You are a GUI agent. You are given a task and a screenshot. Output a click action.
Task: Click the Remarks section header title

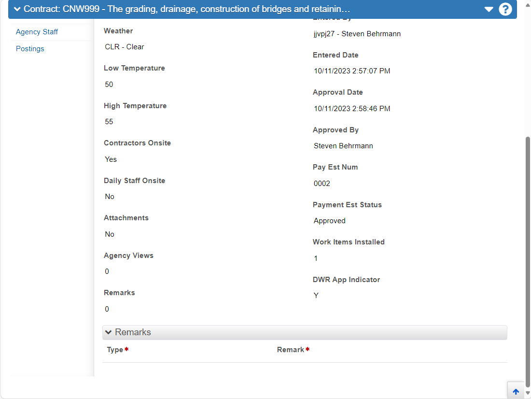tap(133, 332)
